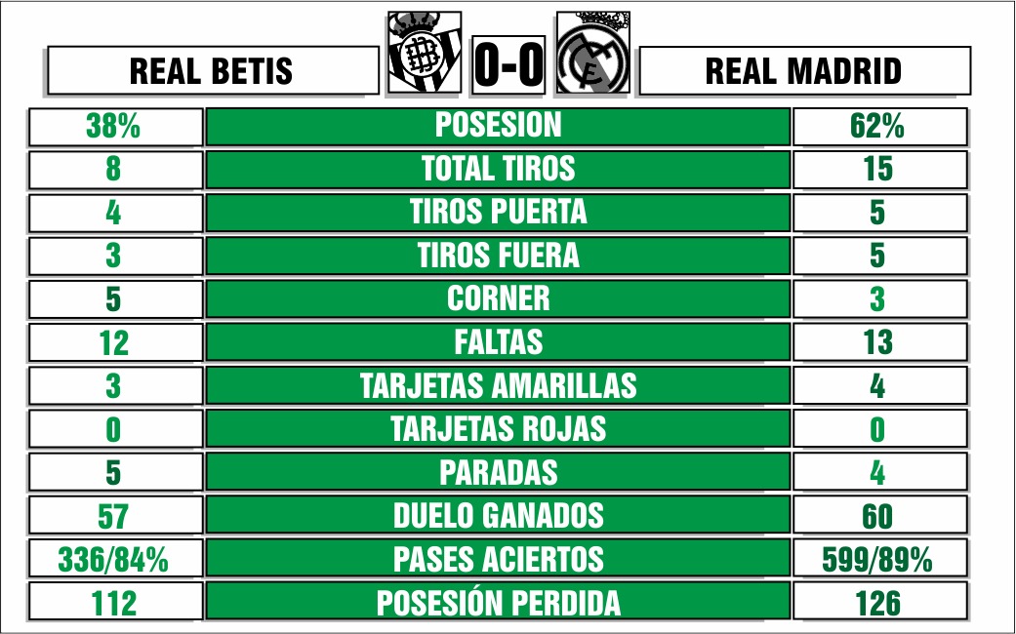Image resolution: width=1016 pixels, height=634 pixels.
Task: Click the Real Madrid club crest
Action: [592, 53]
